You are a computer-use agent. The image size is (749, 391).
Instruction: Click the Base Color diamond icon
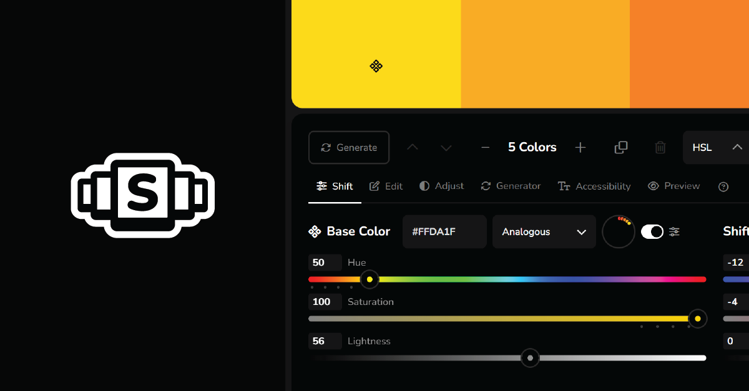(315, 231)
